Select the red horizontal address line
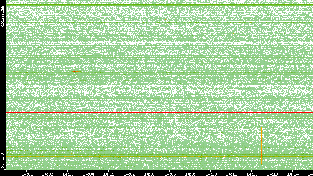 pyautogui.click(x=160, y=113)
